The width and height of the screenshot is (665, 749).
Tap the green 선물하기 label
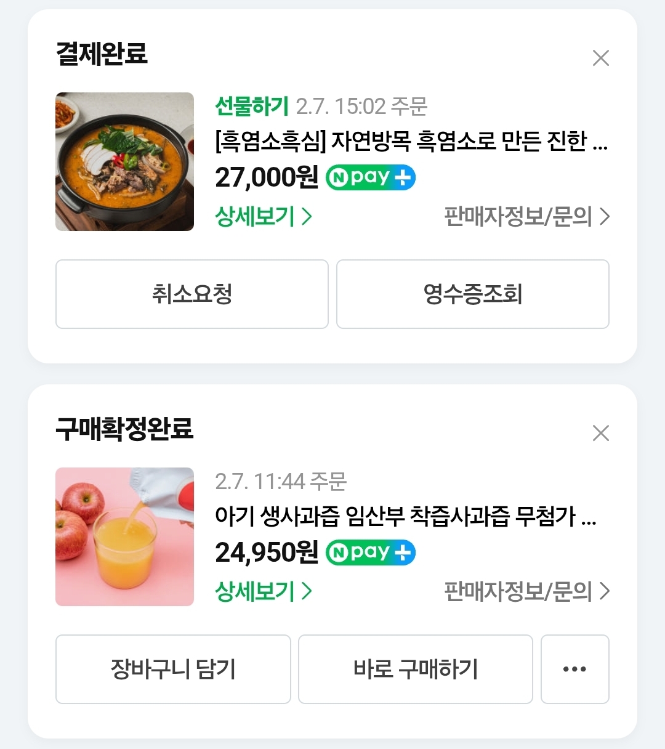(252, 107)
